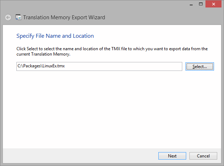Screen dimensions: 224x166
Task: Click the words current Translation Memory
Action: pos(43,54)
